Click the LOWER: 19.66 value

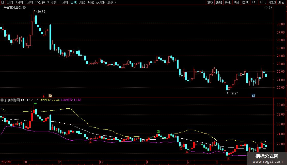(71, 100)
